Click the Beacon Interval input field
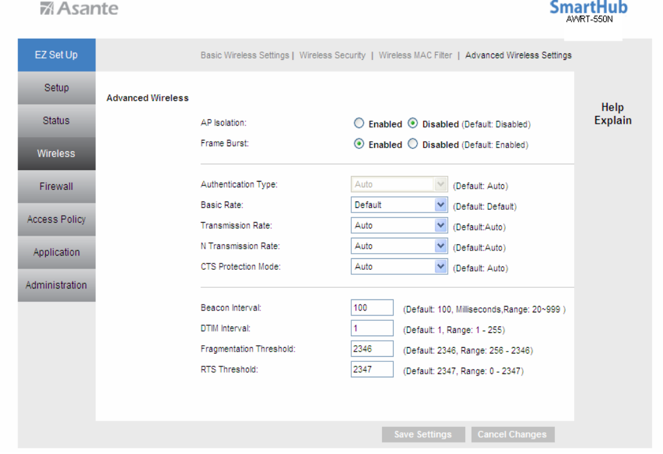This screenshot has width=663, height=454. point(372,308)
